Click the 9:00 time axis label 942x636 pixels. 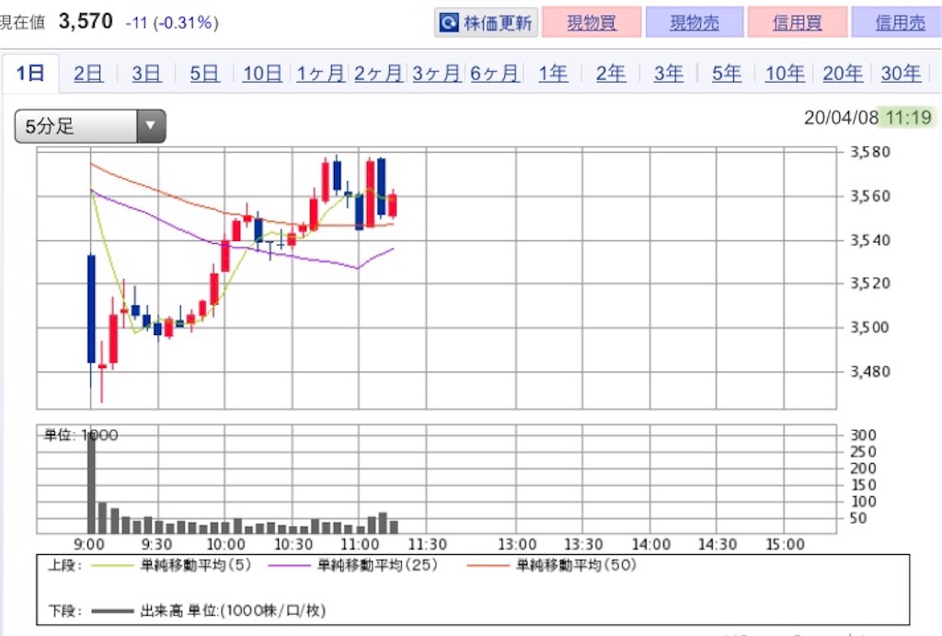(x=89, y=544)
